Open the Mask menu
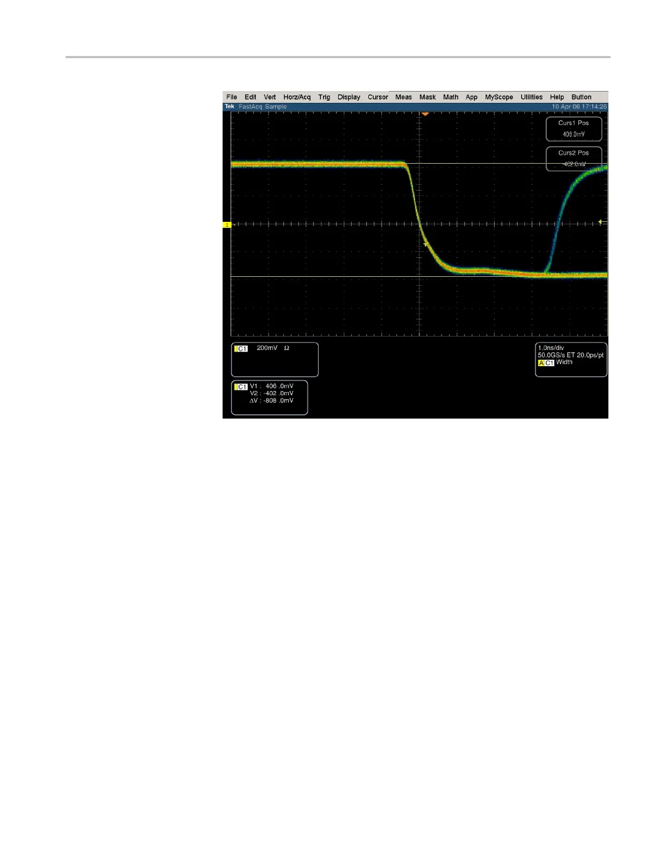This screenshot has height=853, width=659. (x=427, y=97)
